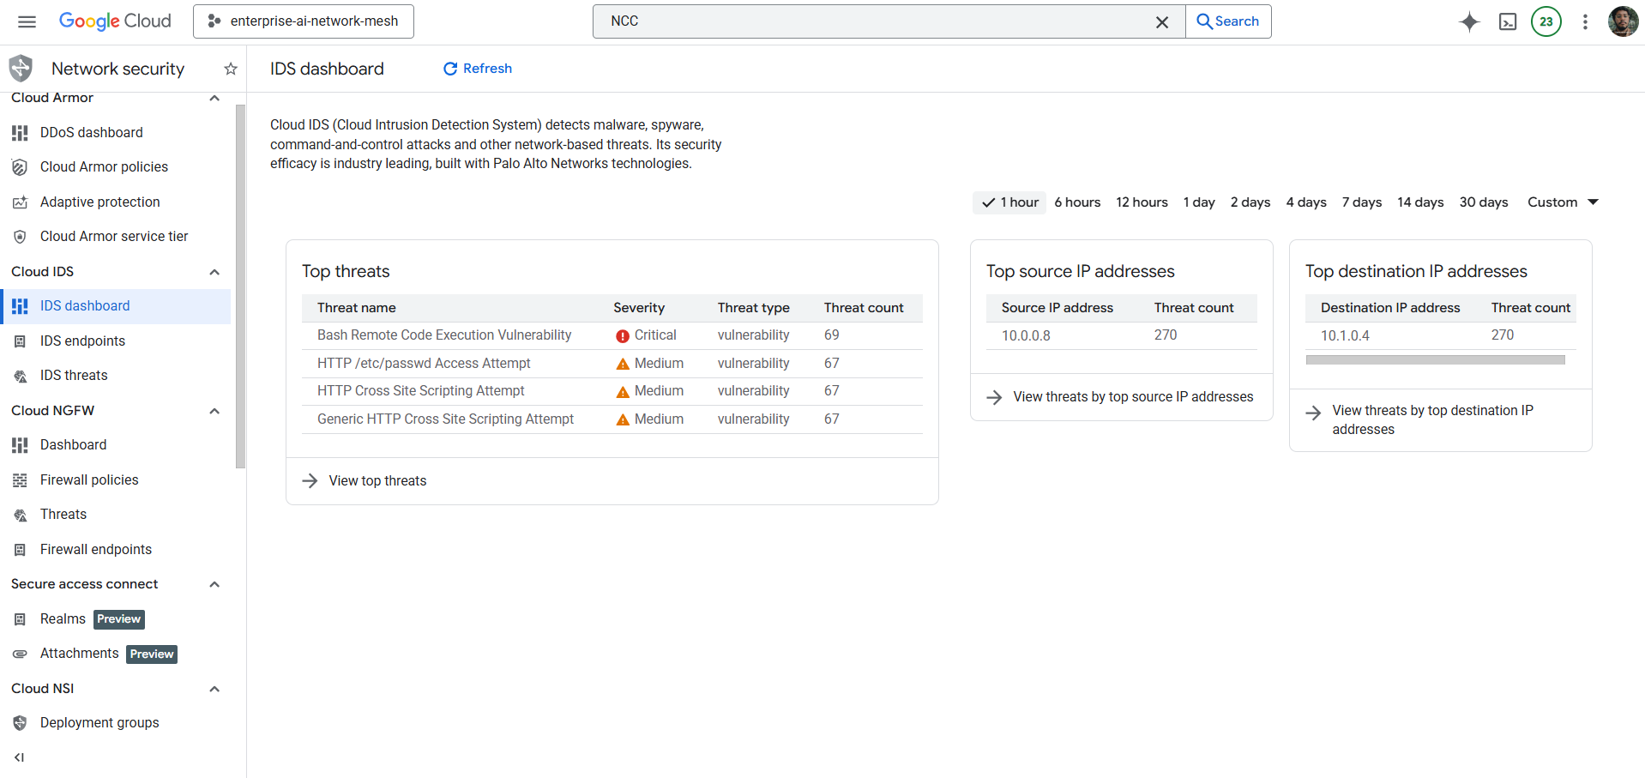The image size is (1645, 778).
Task: Select the 1 hour time range
Action: [1009, 202]
